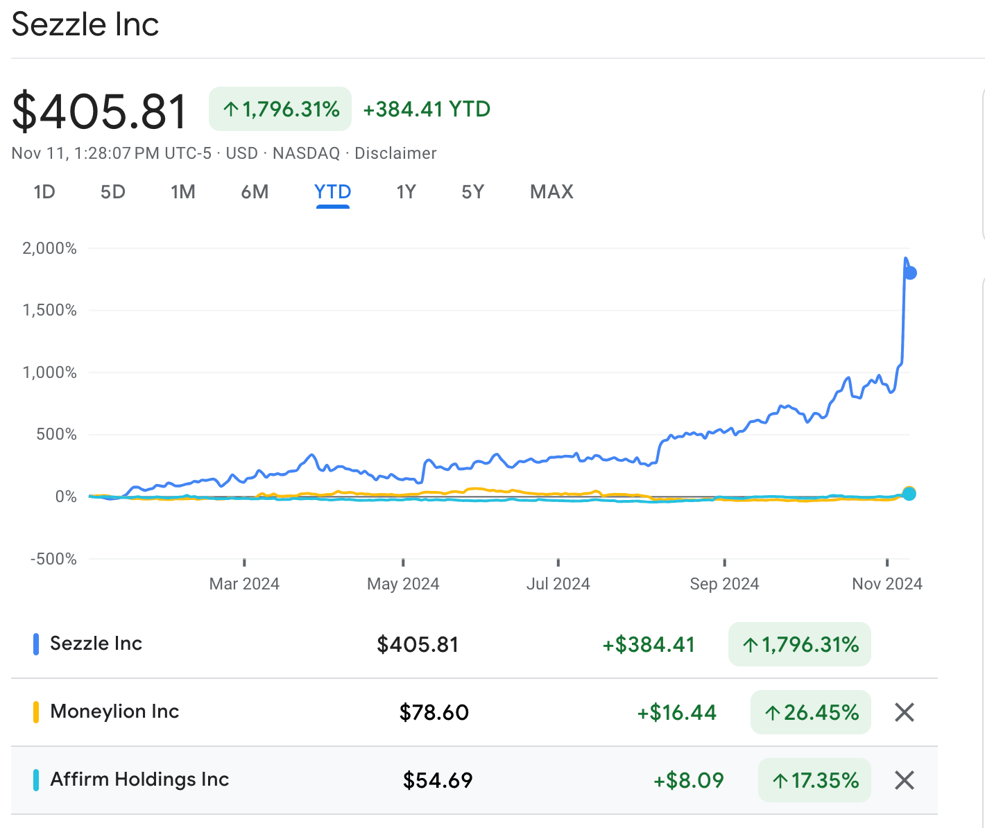
Task: Click the $78.60 Moneylion price
Action: [x=434, y=712]
